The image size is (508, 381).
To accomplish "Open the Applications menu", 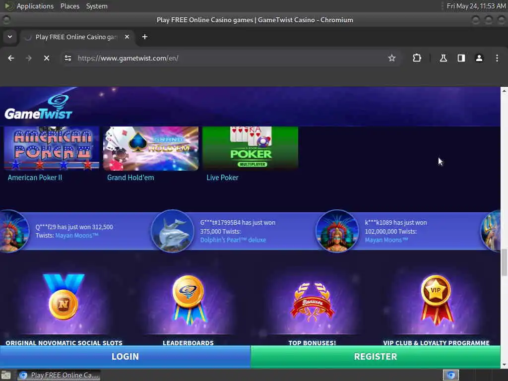I will tap(35, 6).
